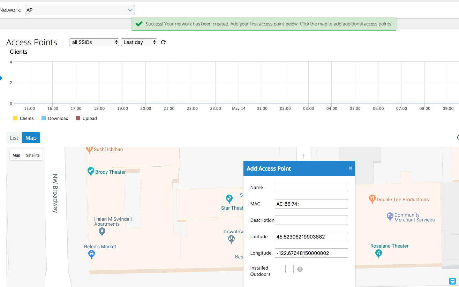This screenshot has height=287, width=459.
Task: Click the Community Merchant Services ATM icon
Action: click(390, 217)
